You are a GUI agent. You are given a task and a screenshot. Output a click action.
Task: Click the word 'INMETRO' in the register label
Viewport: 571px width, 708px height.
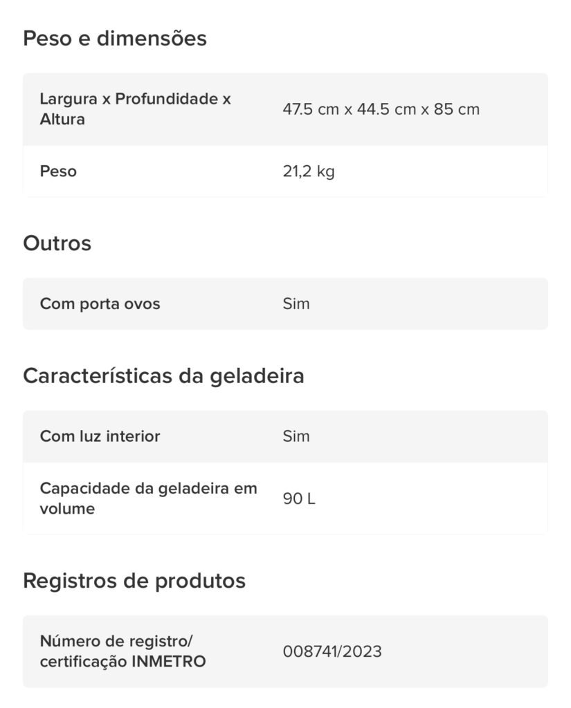(x=169, y=662)
